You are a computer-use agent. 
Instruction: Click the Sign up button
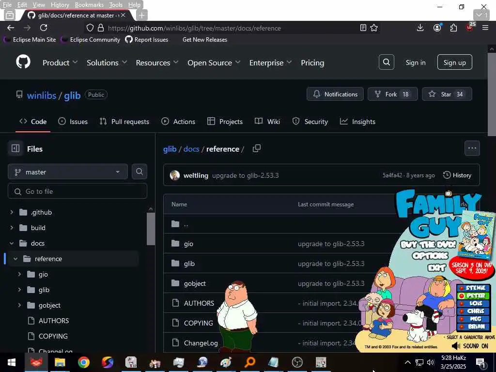[454, 62]
